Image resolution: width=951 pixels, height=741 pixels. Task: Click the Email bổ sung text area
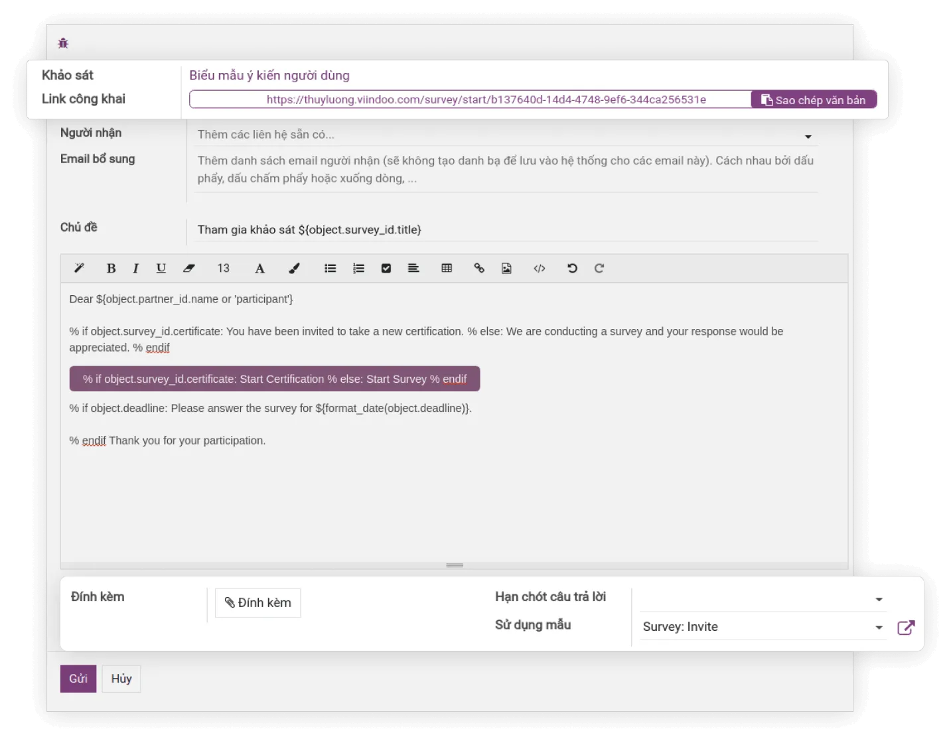507,169
